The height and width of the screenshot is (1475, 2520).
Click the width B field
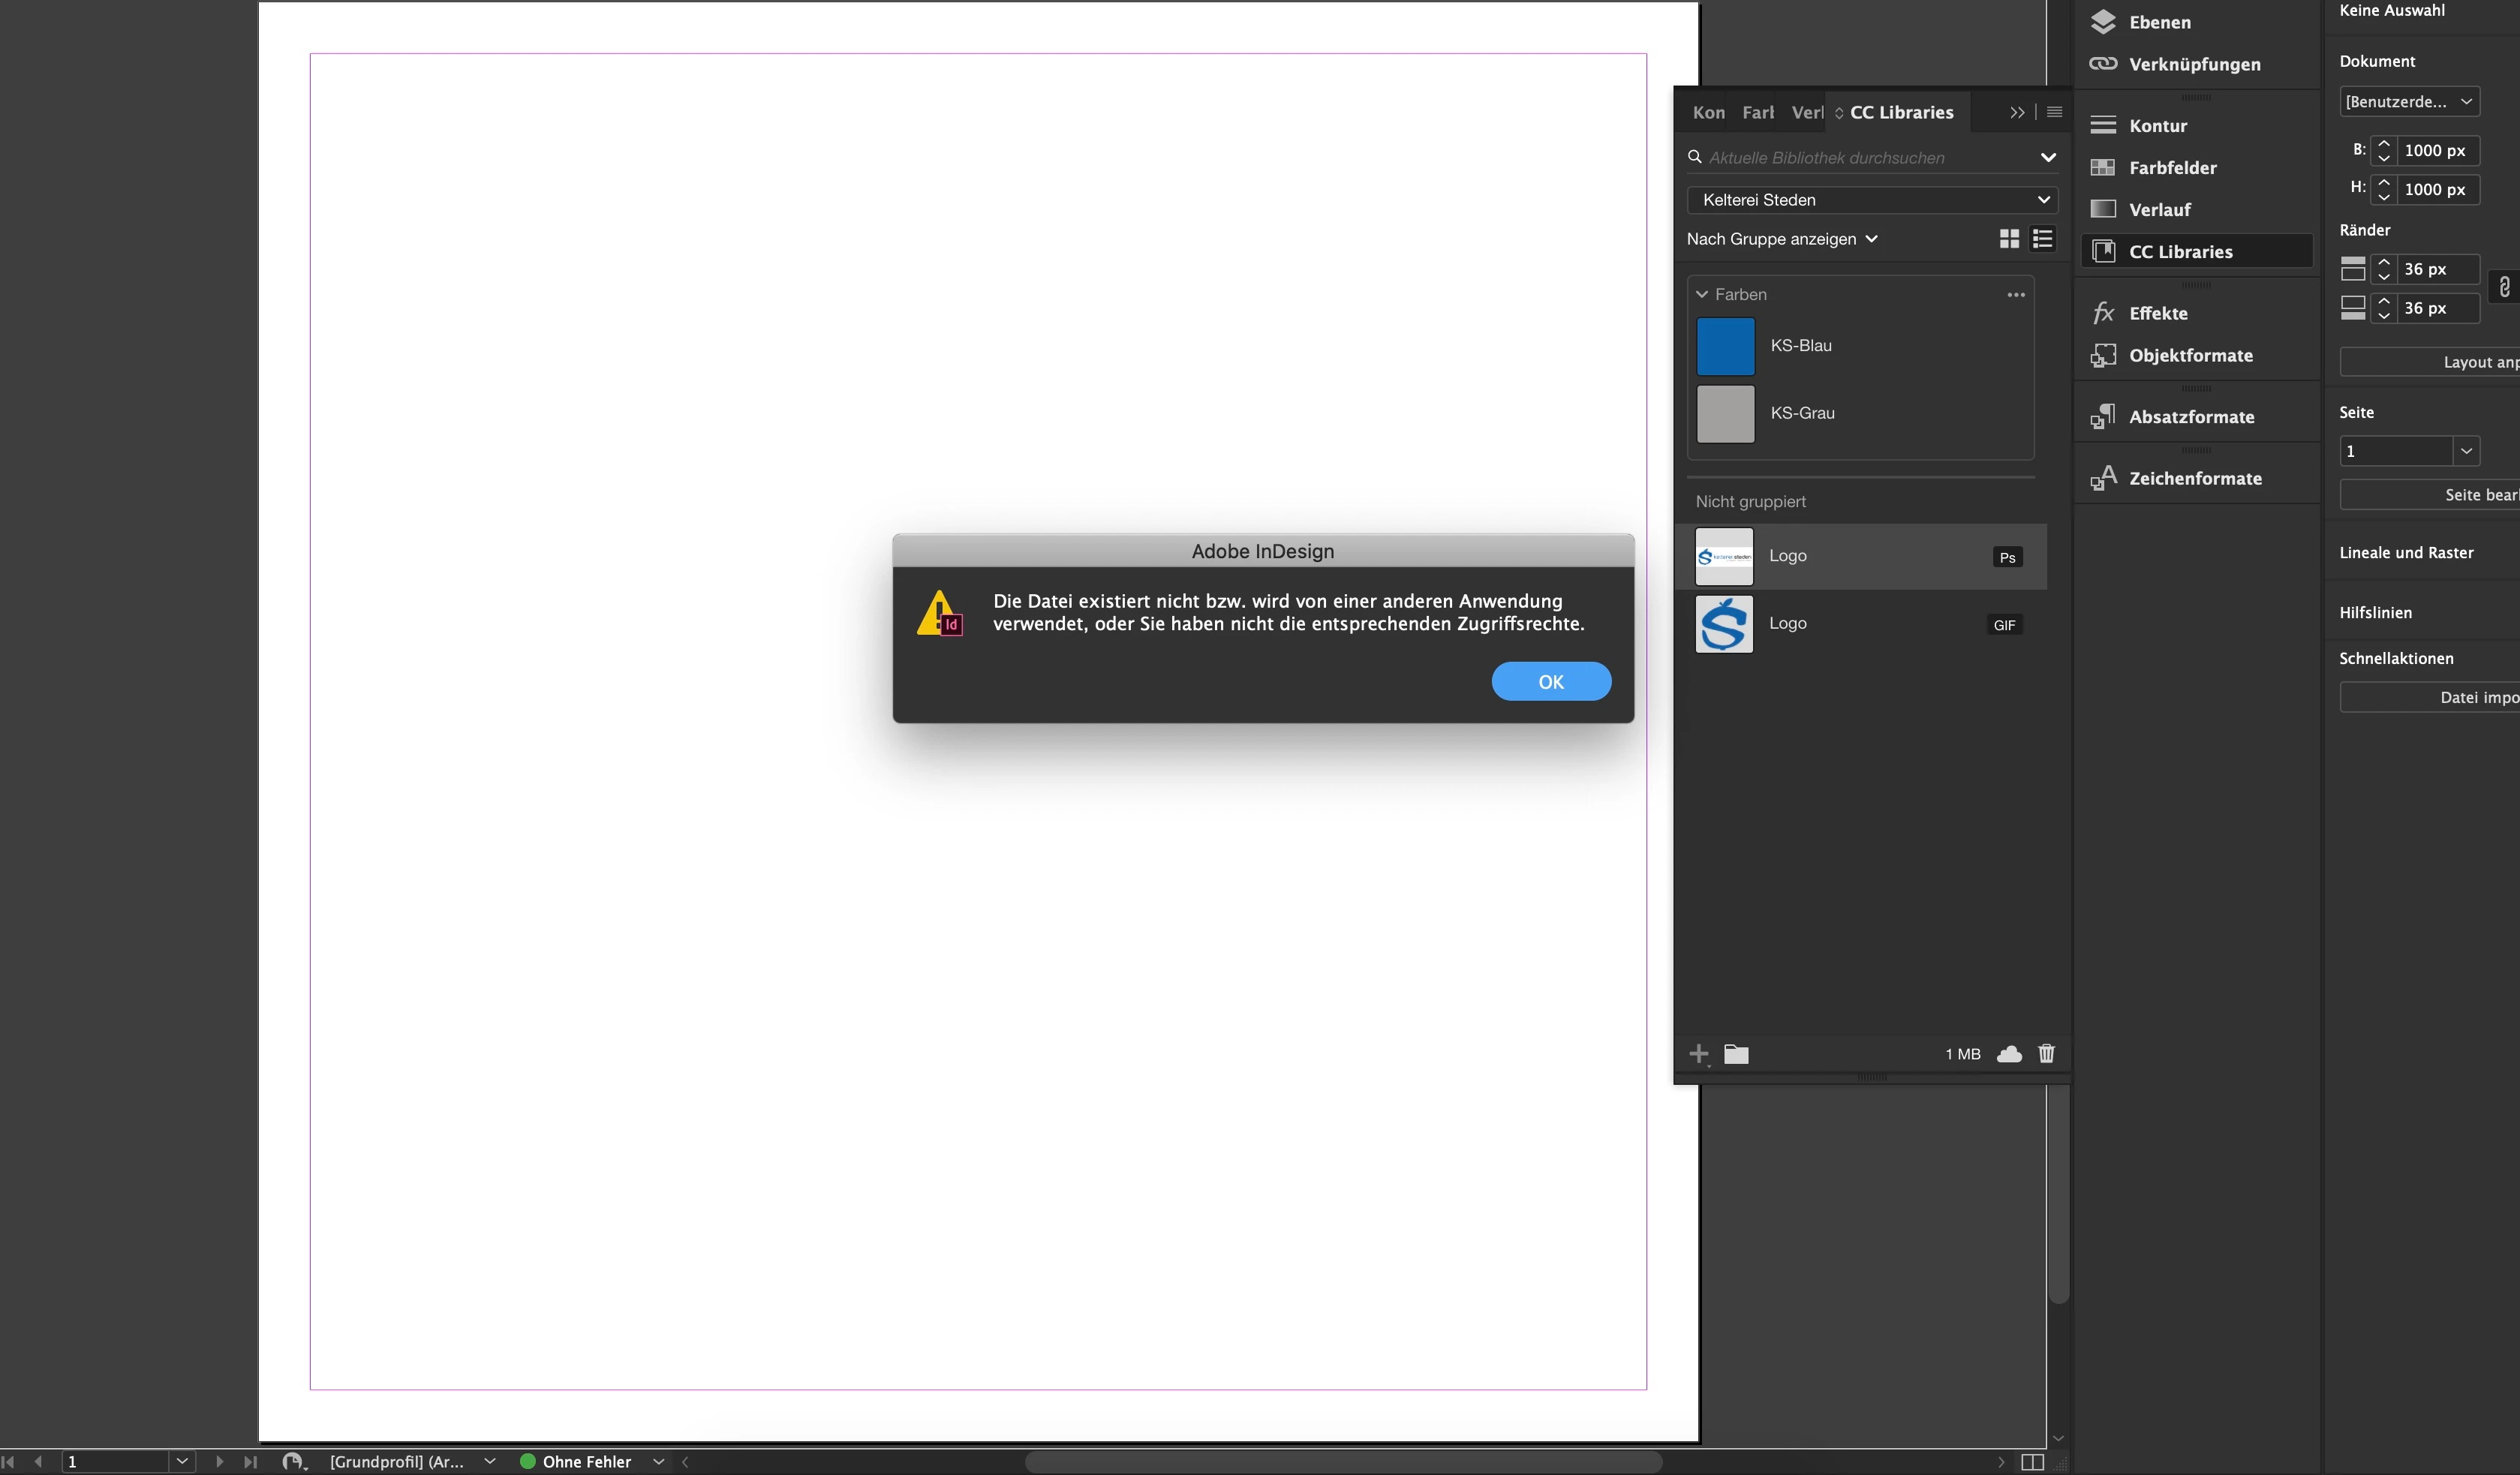[x=2438, y=150]
